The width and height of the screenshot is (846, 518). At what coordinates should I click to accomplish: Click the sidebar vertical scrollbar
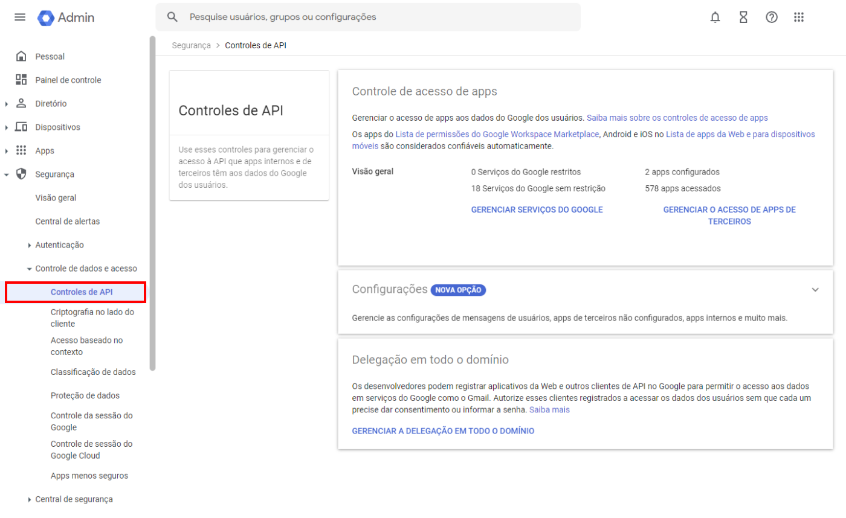click(152, 203)
